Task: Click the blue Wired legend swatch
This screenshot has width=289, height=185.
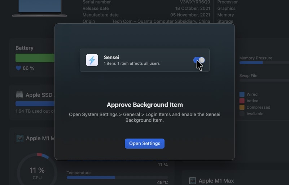Action: [242, 94]
